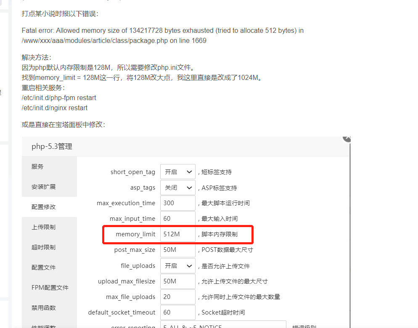The image size is (418, 328).
Task: Open the short_open_tag dropdown
Action: [177, 172]
